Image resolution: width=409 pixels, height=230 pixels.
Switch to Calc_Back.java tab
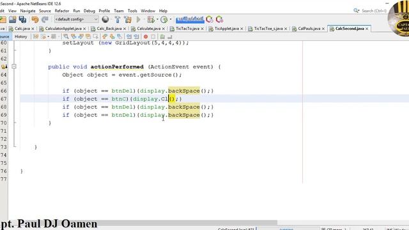(109, 28)
